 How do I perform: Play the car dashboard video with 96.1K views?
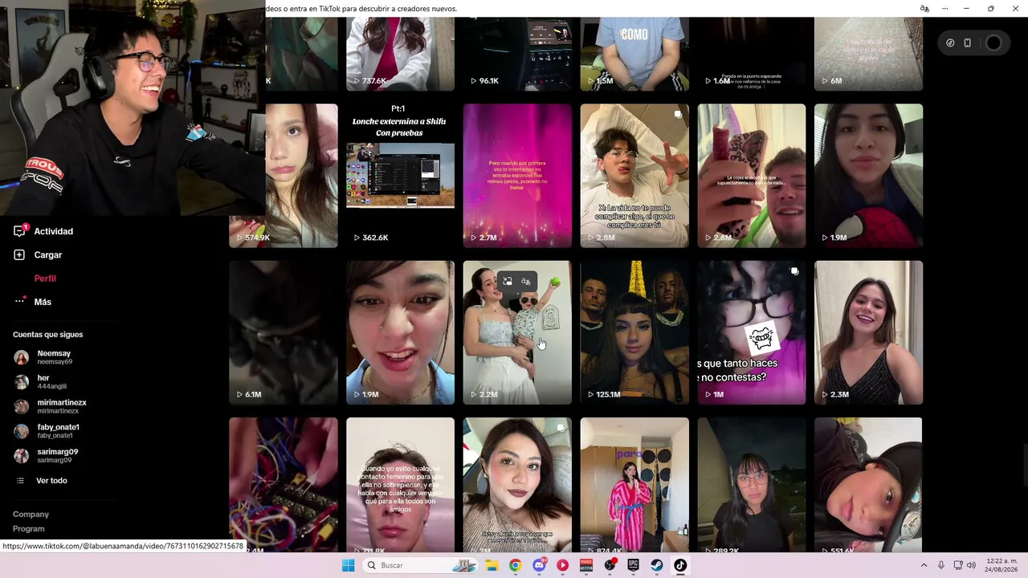click(517, 54)
